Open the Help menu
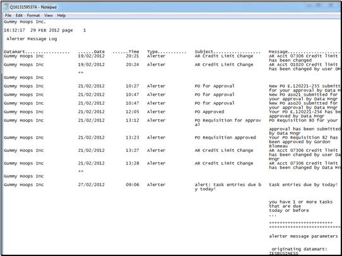This screenshot has height=256, width=342. [61, 16]
